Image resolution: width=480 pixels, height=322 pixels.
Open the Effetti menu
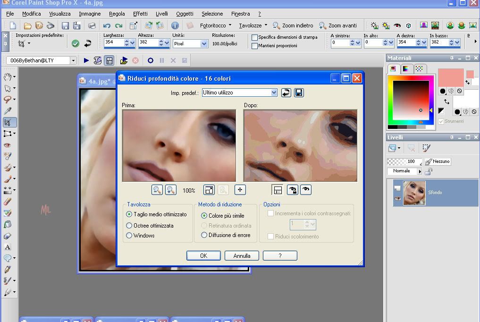click(140, 14)
